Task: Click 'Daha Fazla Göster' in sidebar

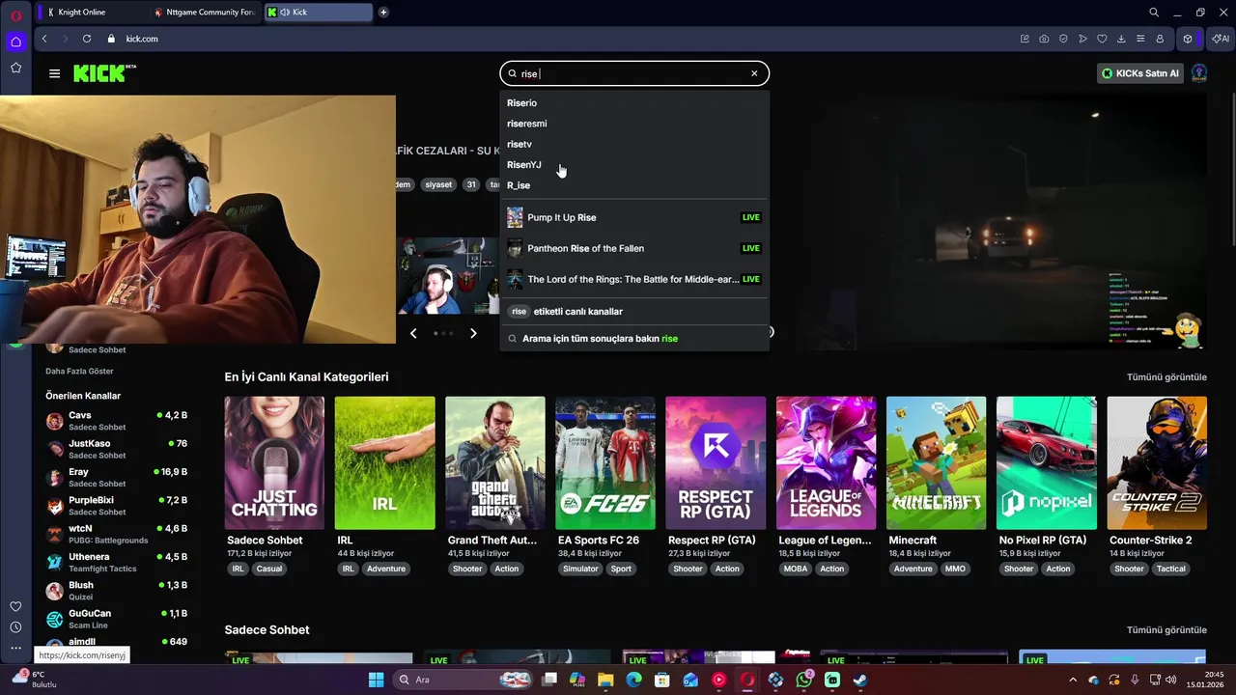Action: 79,371
